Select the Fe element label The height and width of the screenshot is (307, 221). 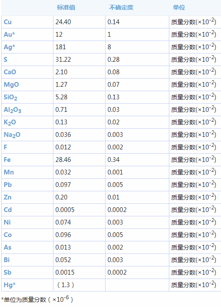point(7,160)
